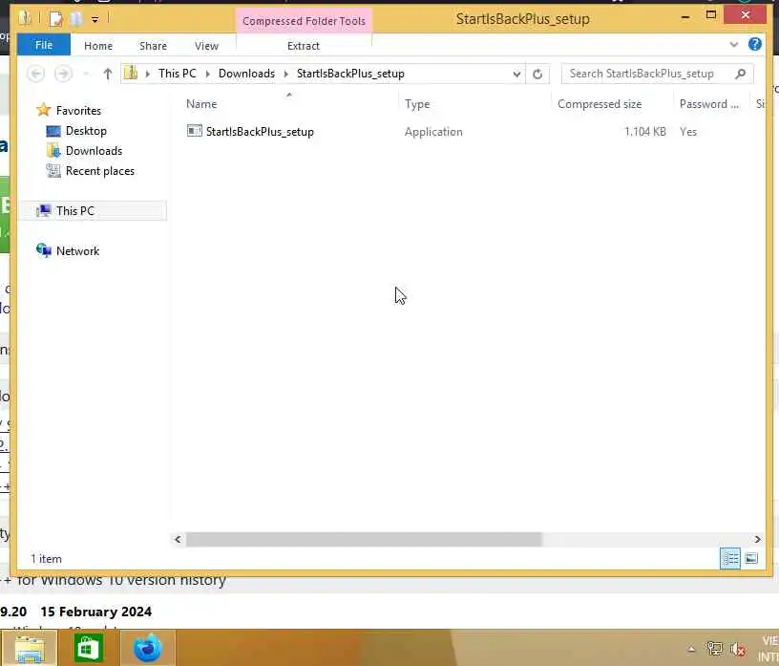This screenshot has width=779, height=666.
Task: Click the Application type cell
Action: (433, 131)
